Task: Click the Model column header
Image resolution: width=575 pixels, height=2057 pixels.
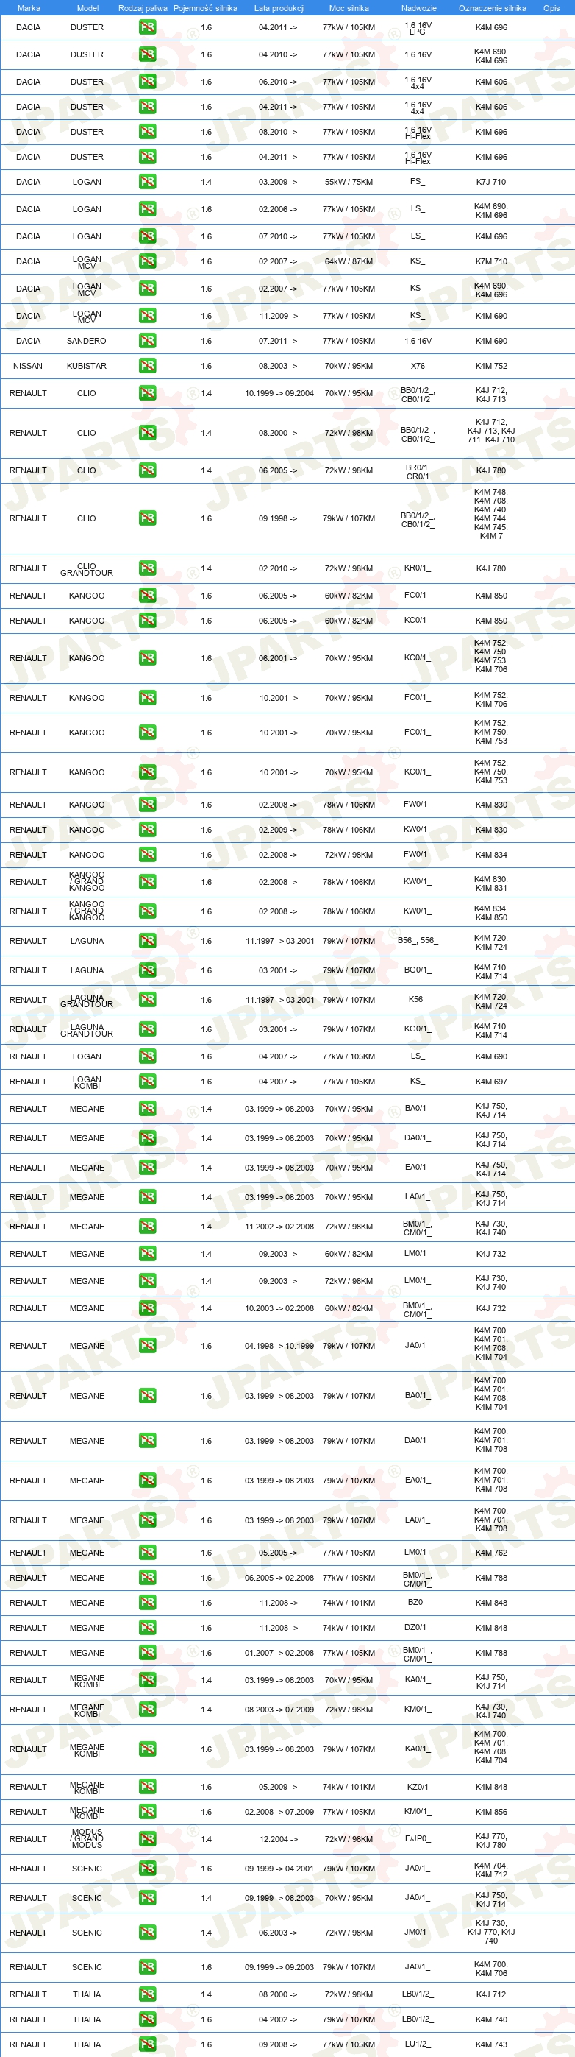Action: pos(87,8)
